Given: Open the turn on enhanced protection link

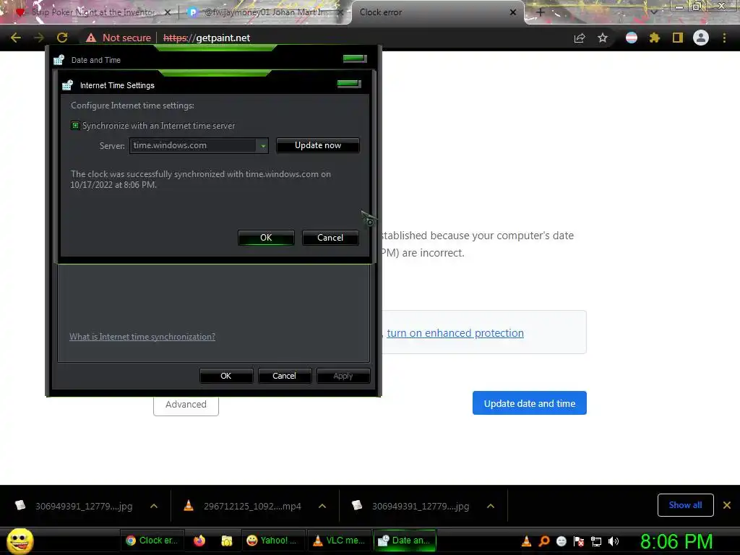Looking at the screenshot, I should coord(455,333).
